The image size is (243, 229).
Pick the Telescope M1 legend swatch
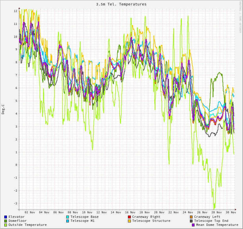click(68, 221)
